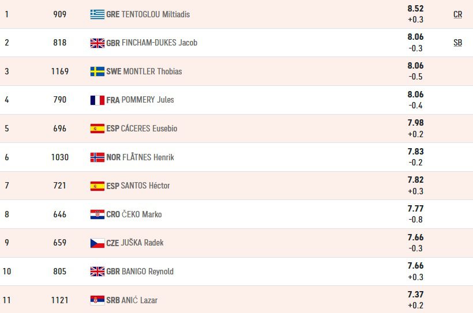This screenshot has height=313, width=473.
Task: Open athlete TENTOGLOU Miltiadis
Action: [x=155, y=14]
